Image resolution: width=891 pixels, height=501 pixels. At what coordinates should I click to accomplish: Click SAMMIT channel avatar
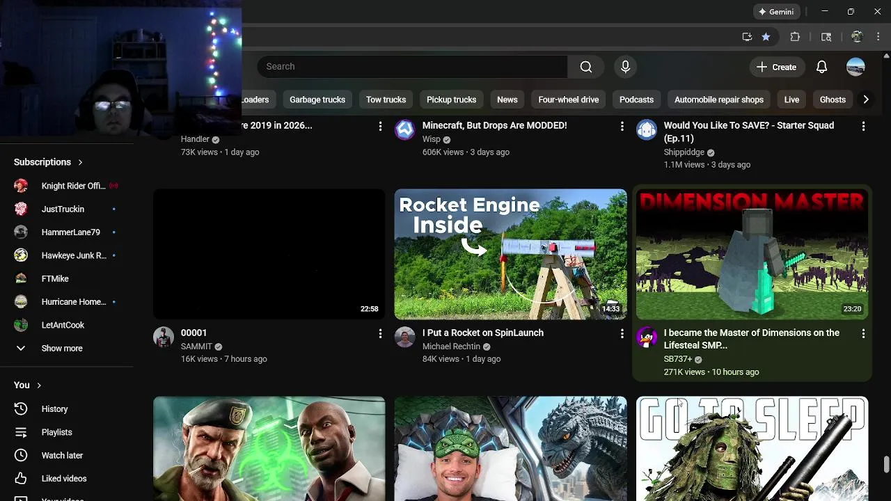tap(163, 337)
